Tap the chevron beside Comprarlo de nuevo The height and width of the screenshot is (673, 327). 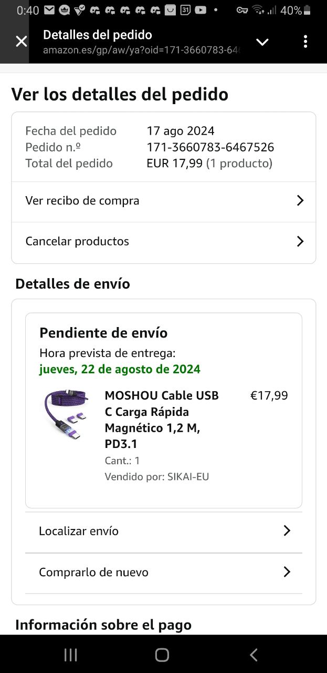(287, 572)
